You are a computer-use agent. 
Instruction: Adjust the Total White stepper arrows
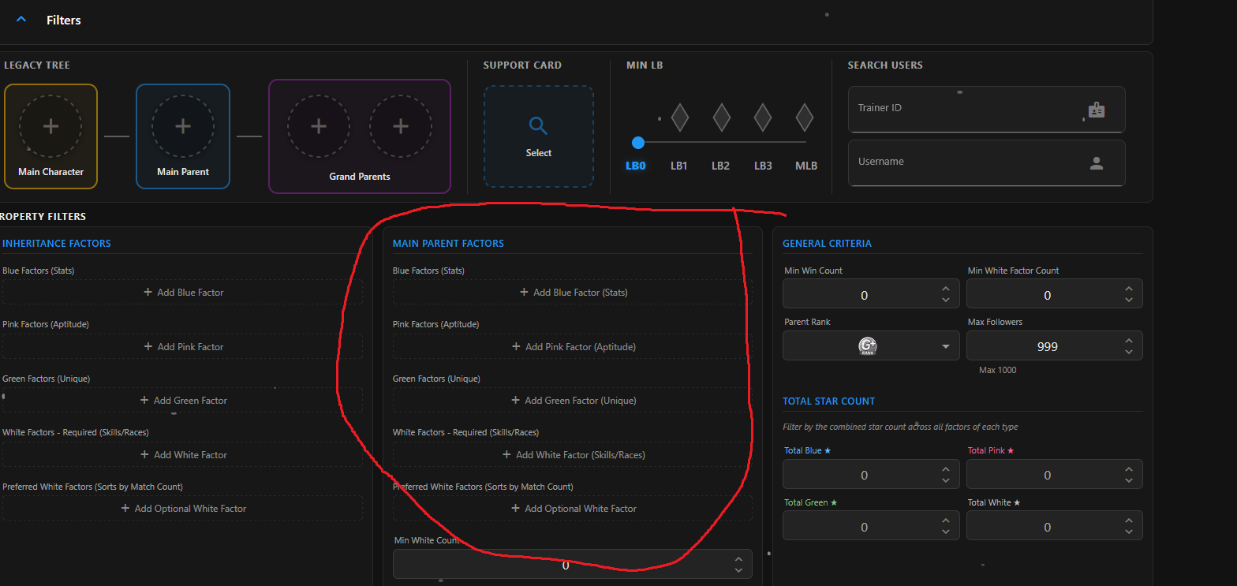click(x=1129, y=526)
